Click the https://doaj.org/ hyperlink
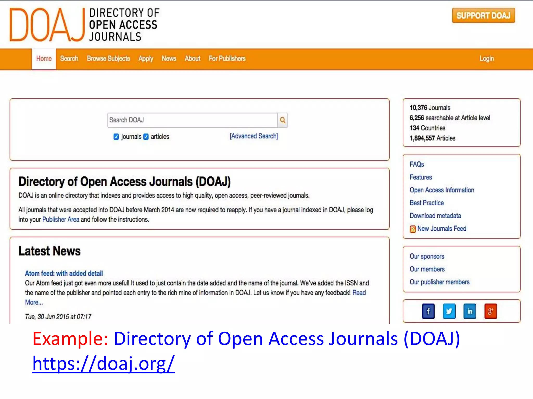The image size is (533, 399). (103, 363)
